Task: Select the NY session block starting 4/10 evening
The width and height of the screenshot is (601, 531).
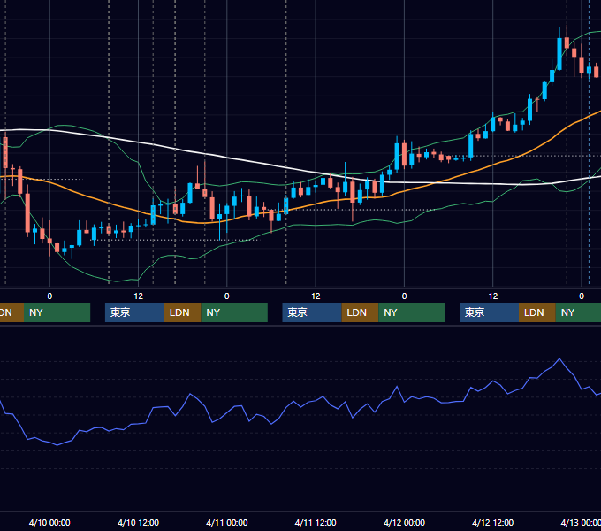Action: click(234, 312)
